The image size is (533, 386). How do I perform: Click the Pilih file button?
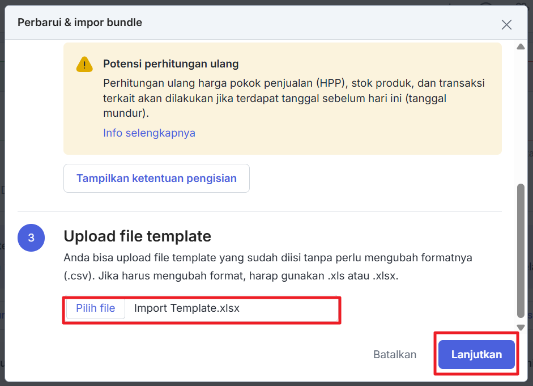coord(96,308)
